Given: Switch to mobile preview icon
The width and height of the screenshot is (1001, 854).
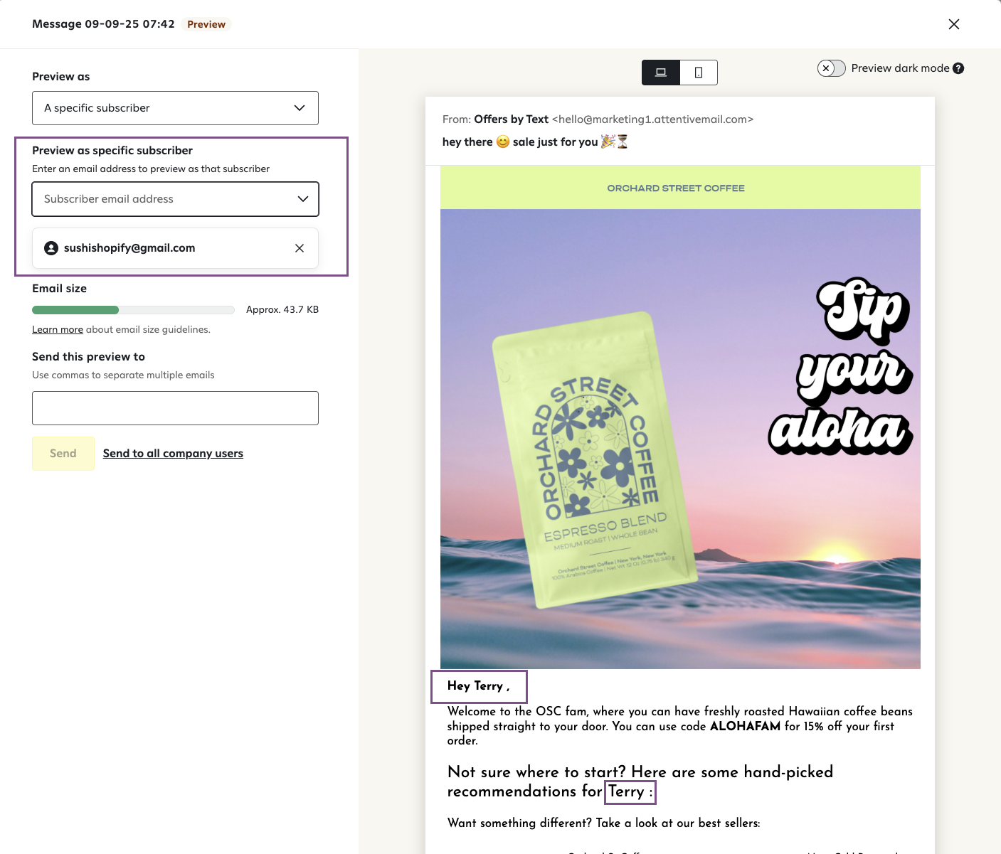Looking at the screenshot, I should [699, 73].
